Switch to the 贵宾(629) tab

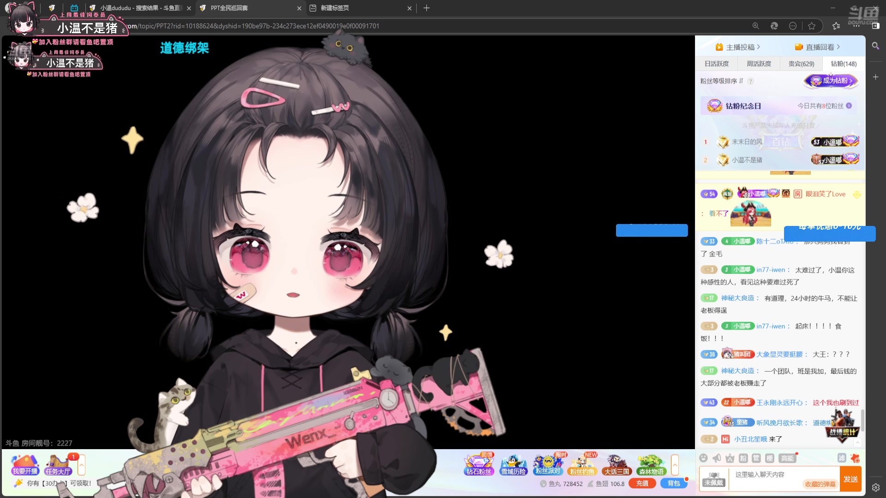801,64
